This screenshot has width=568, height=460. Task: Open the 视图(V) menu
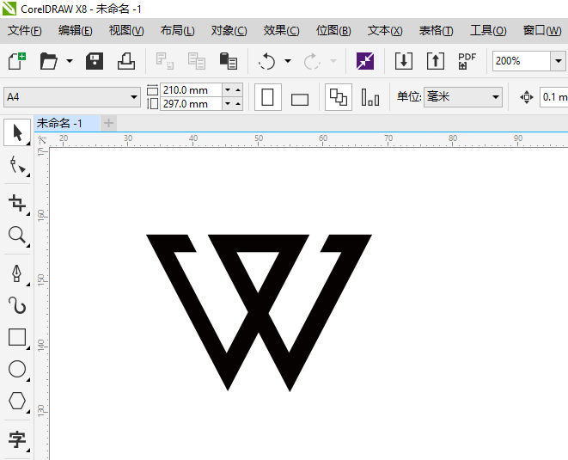(126, 31)
